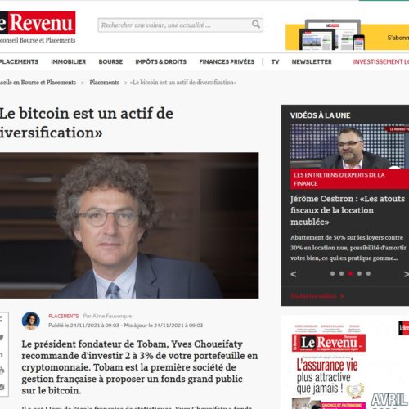This screenshot has width=409, height=409.
Task: Click the Le Revenu logo
Action: click(x=38, y=23)
